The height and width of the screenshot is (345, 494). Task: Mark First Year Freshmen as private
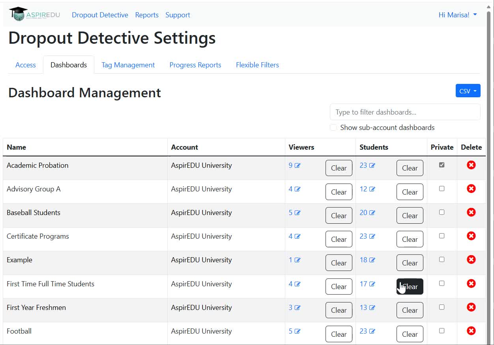[x=442, y=307]
